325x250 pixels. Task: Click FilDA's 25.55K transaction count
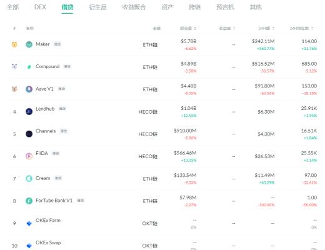[x=309, y=153]
